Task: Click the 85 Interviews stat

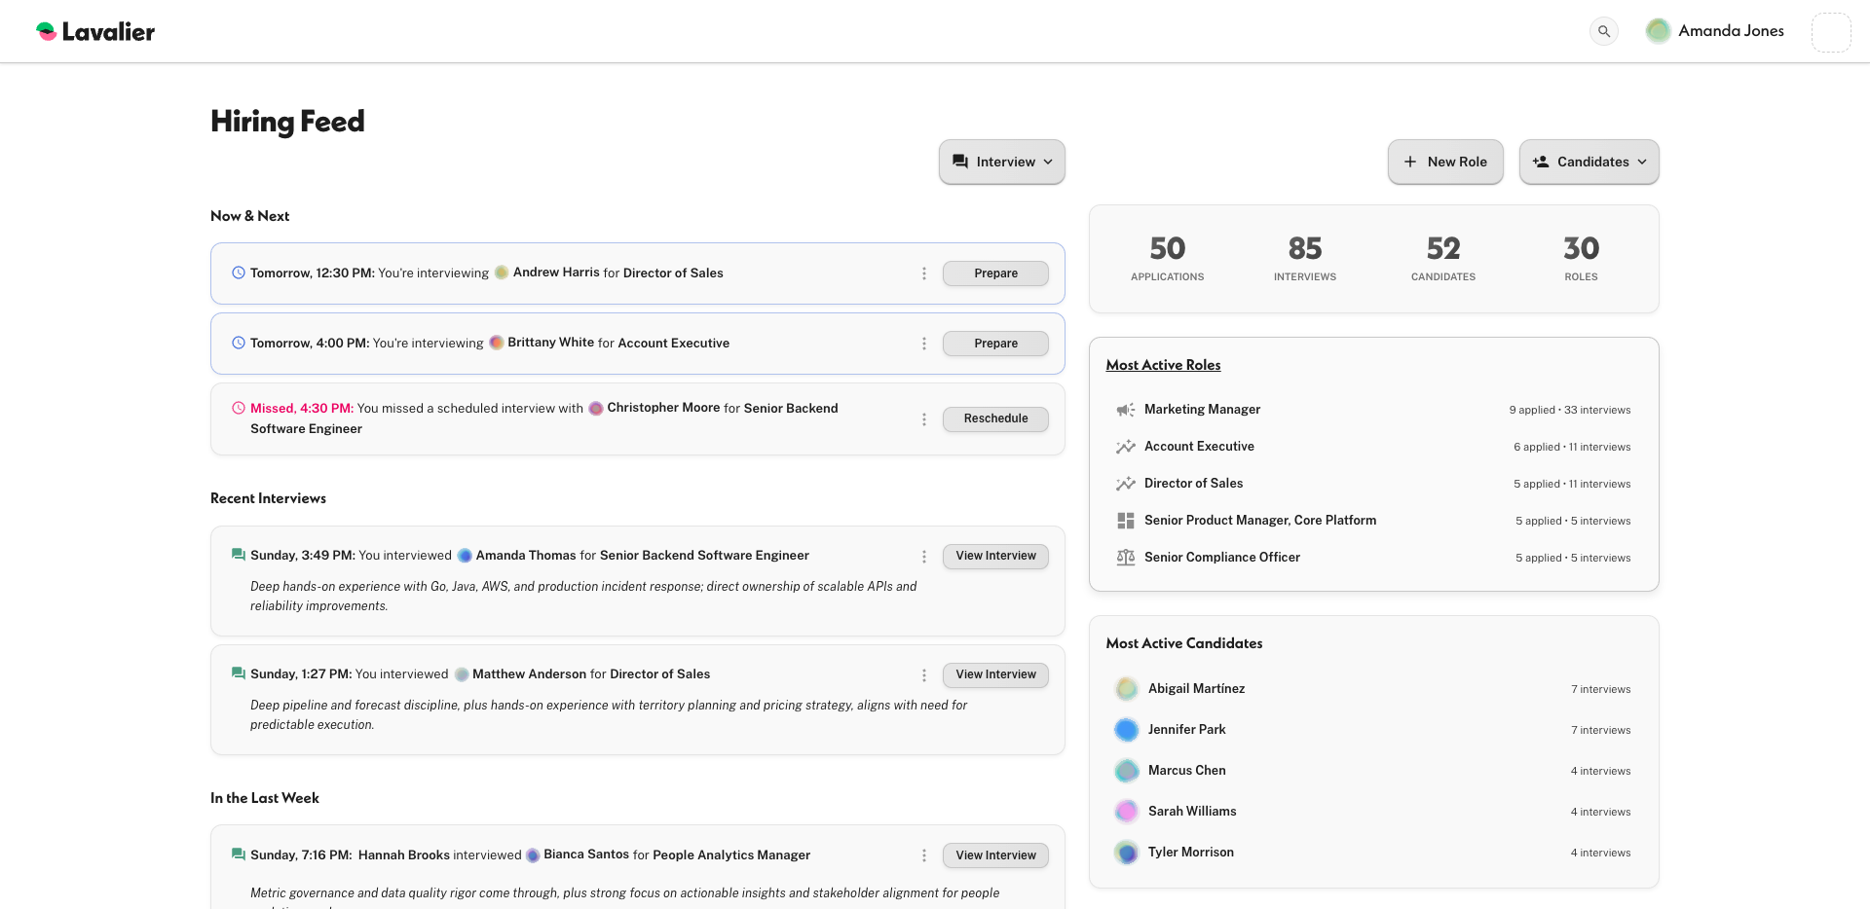Action: click(1304, 258)
